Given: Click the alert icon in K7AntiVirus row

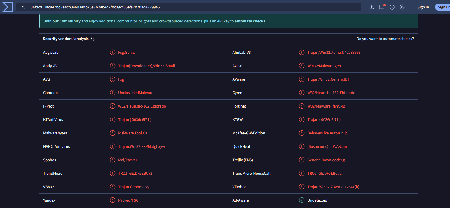Looking at the screenshot, I should 112,119.
